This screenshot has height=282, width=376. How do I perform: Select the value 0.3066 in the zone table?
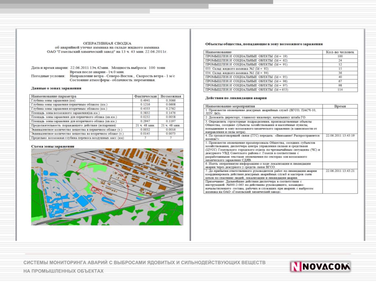pos(171,101)
